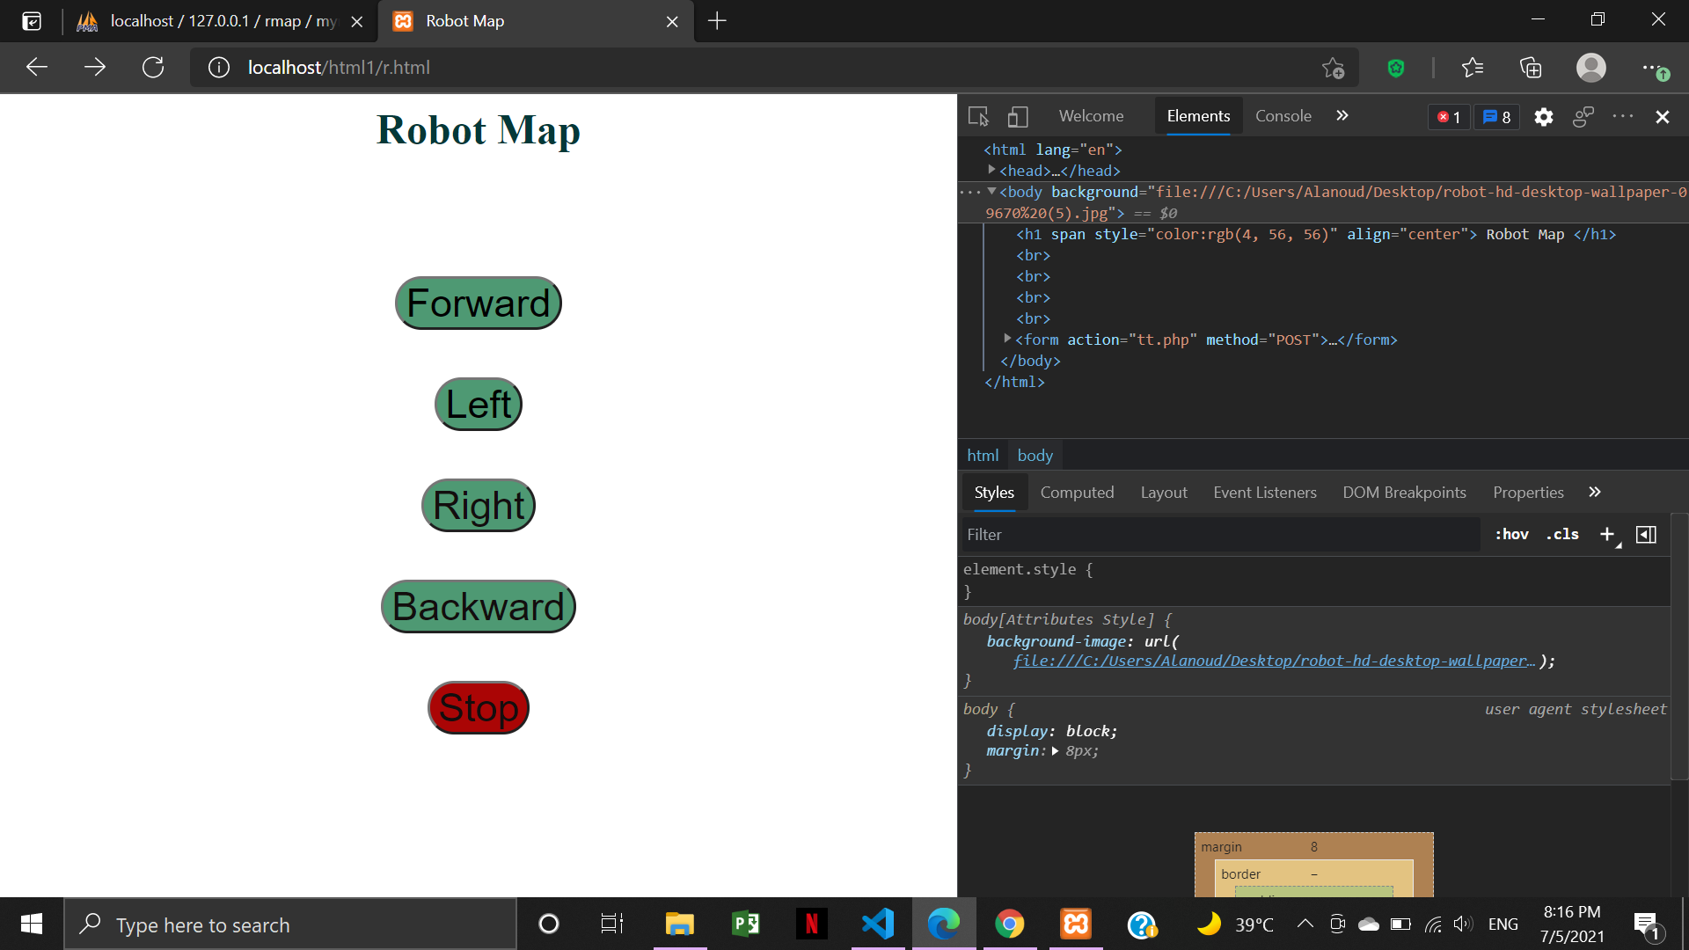The image size is (1689, 950).
Task: Go forward in the browser
Action: tap(94, 67)
